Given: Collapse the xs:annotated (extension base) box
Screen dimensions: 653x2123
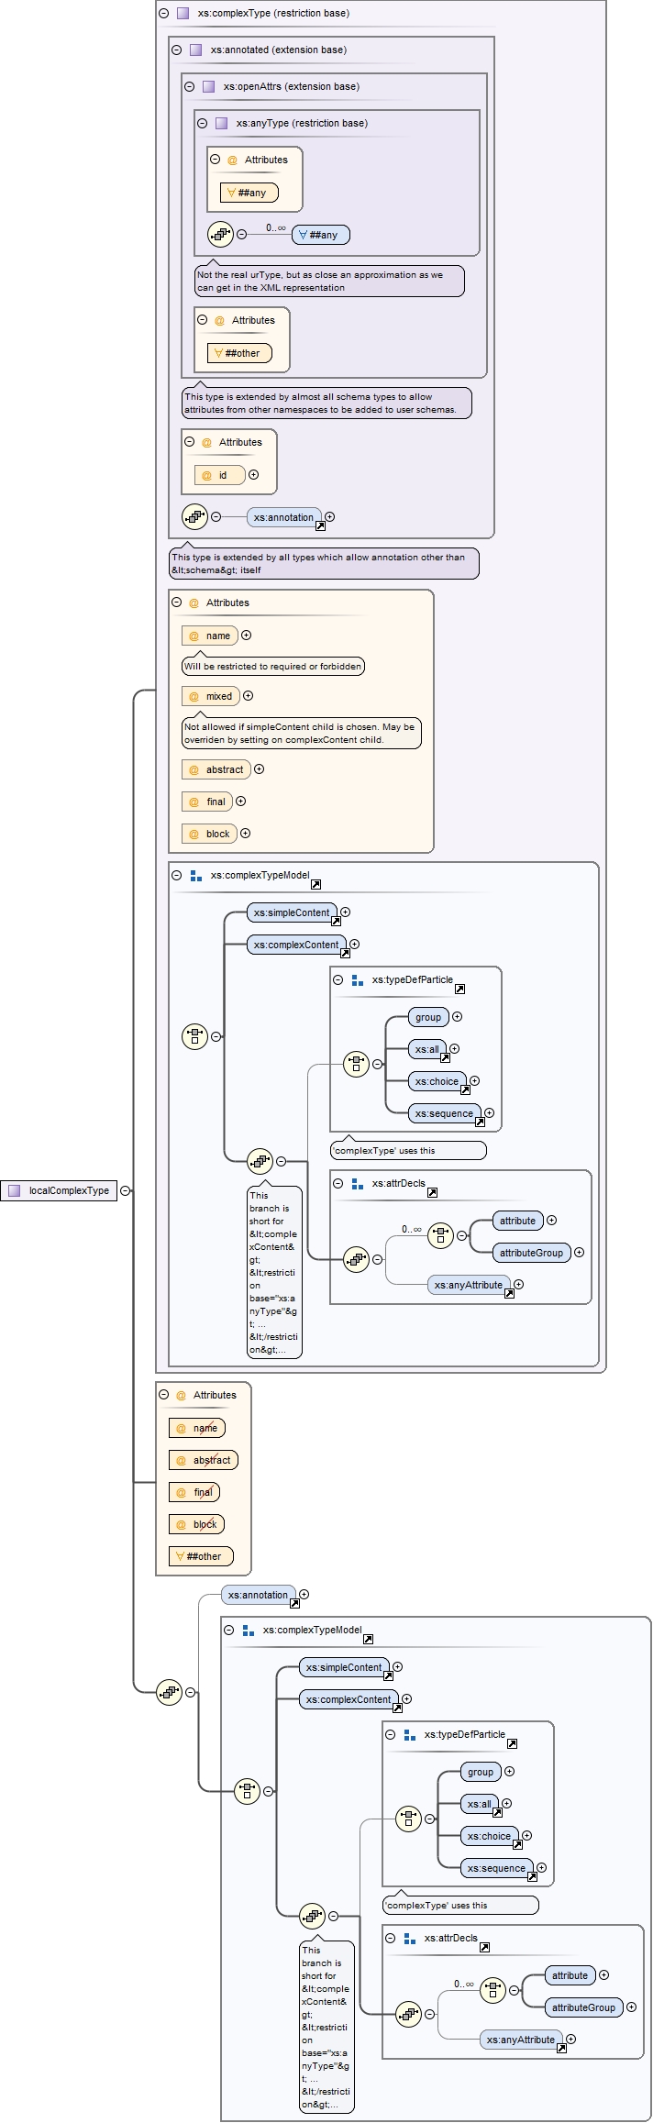Looking at the screenshot, I should pos(176,50).
